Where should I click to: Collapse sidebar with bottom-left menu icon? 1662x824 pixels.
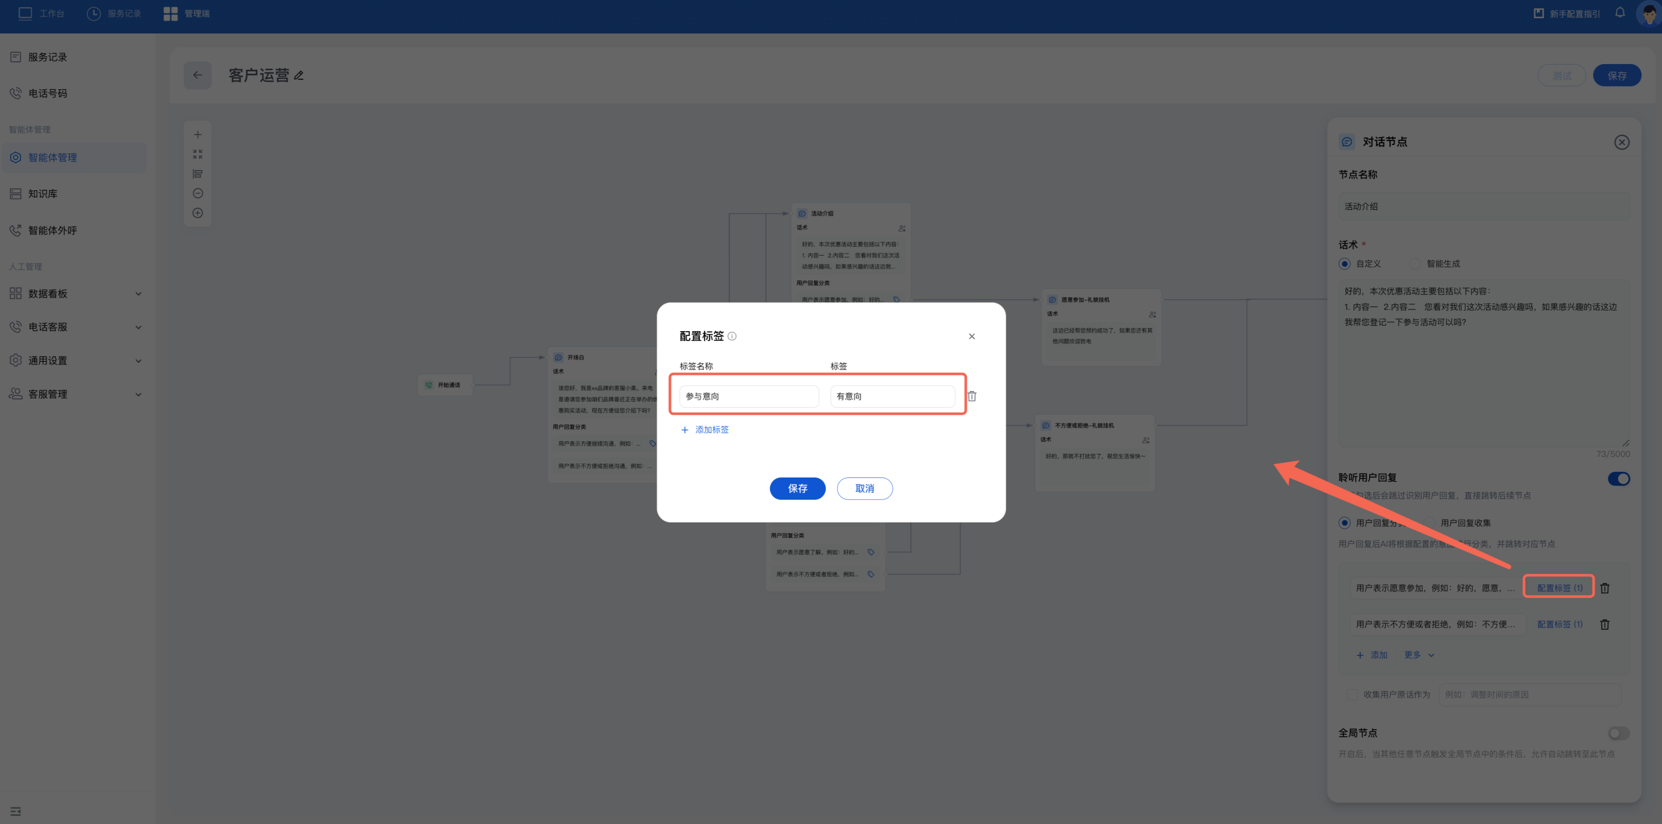(15, 811)
